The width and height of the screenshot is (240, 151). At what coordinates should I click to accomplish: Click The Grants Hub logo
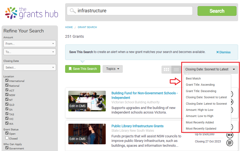[32, 13]
